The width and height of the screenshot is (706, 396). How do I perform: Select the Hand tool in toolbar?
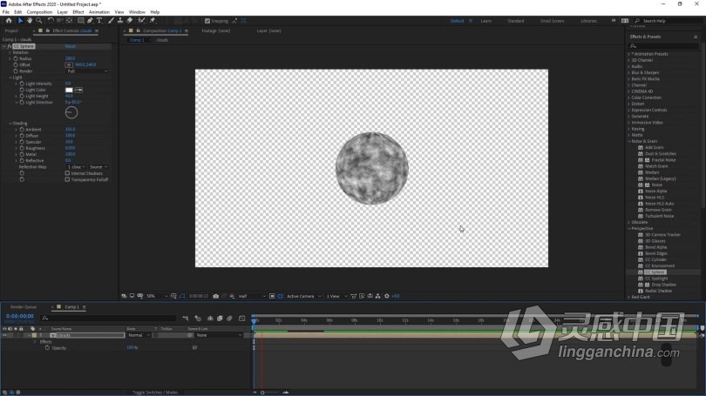(30, 21)
